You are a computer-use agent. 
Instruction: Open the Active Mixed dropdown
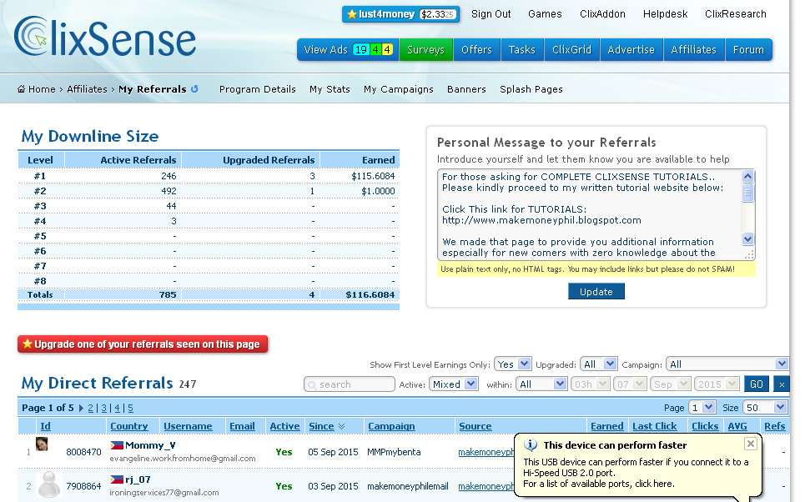click(454, 384)
